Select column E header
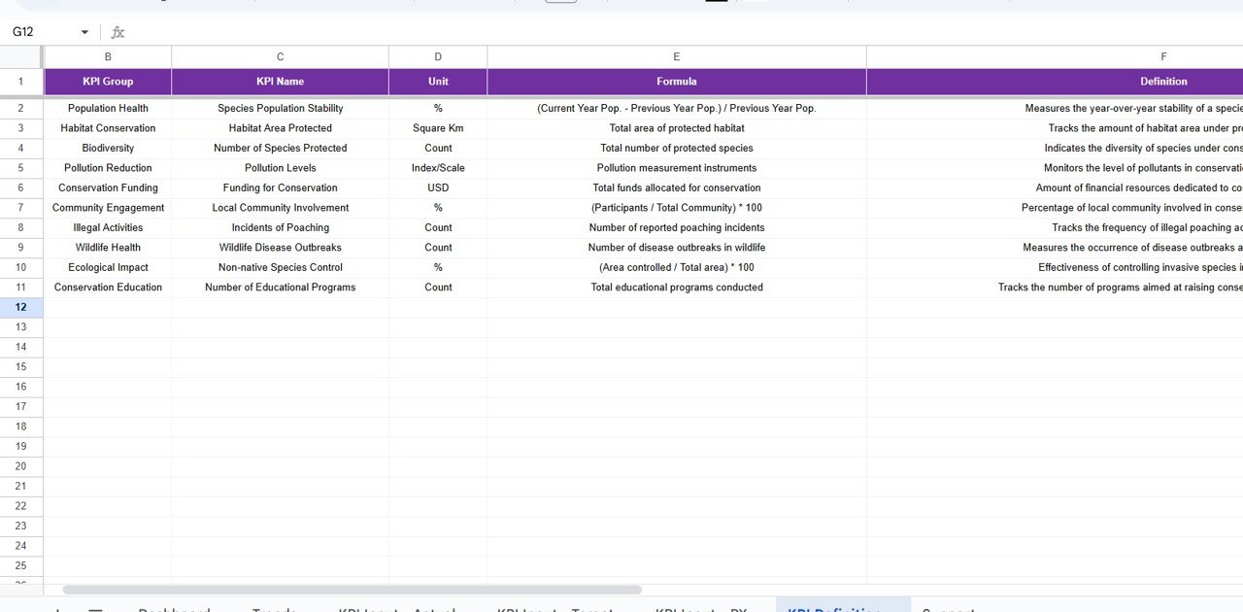This screenshot has height=612, width=1243. pos(676,57)
